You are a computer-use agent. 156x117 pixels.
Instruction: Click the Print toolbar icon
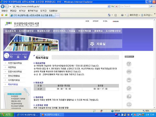tap(122, 15)
